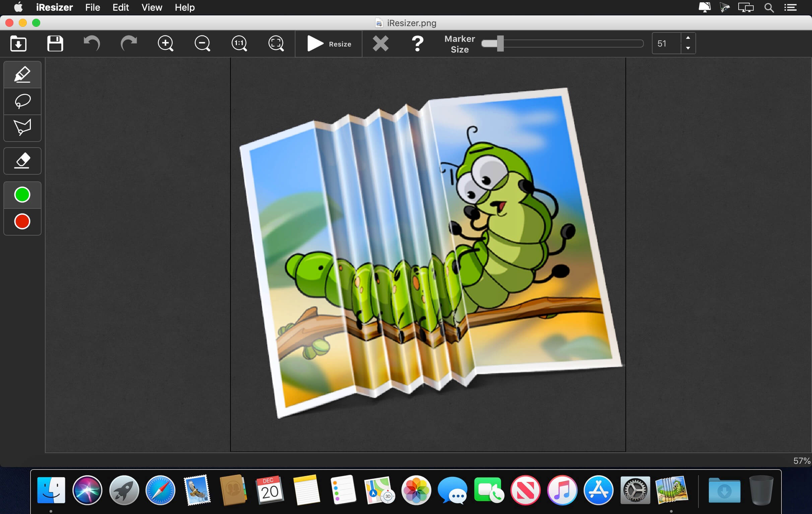Choose the red remove marker color
812x514 pixels.
tap(22, 221)
